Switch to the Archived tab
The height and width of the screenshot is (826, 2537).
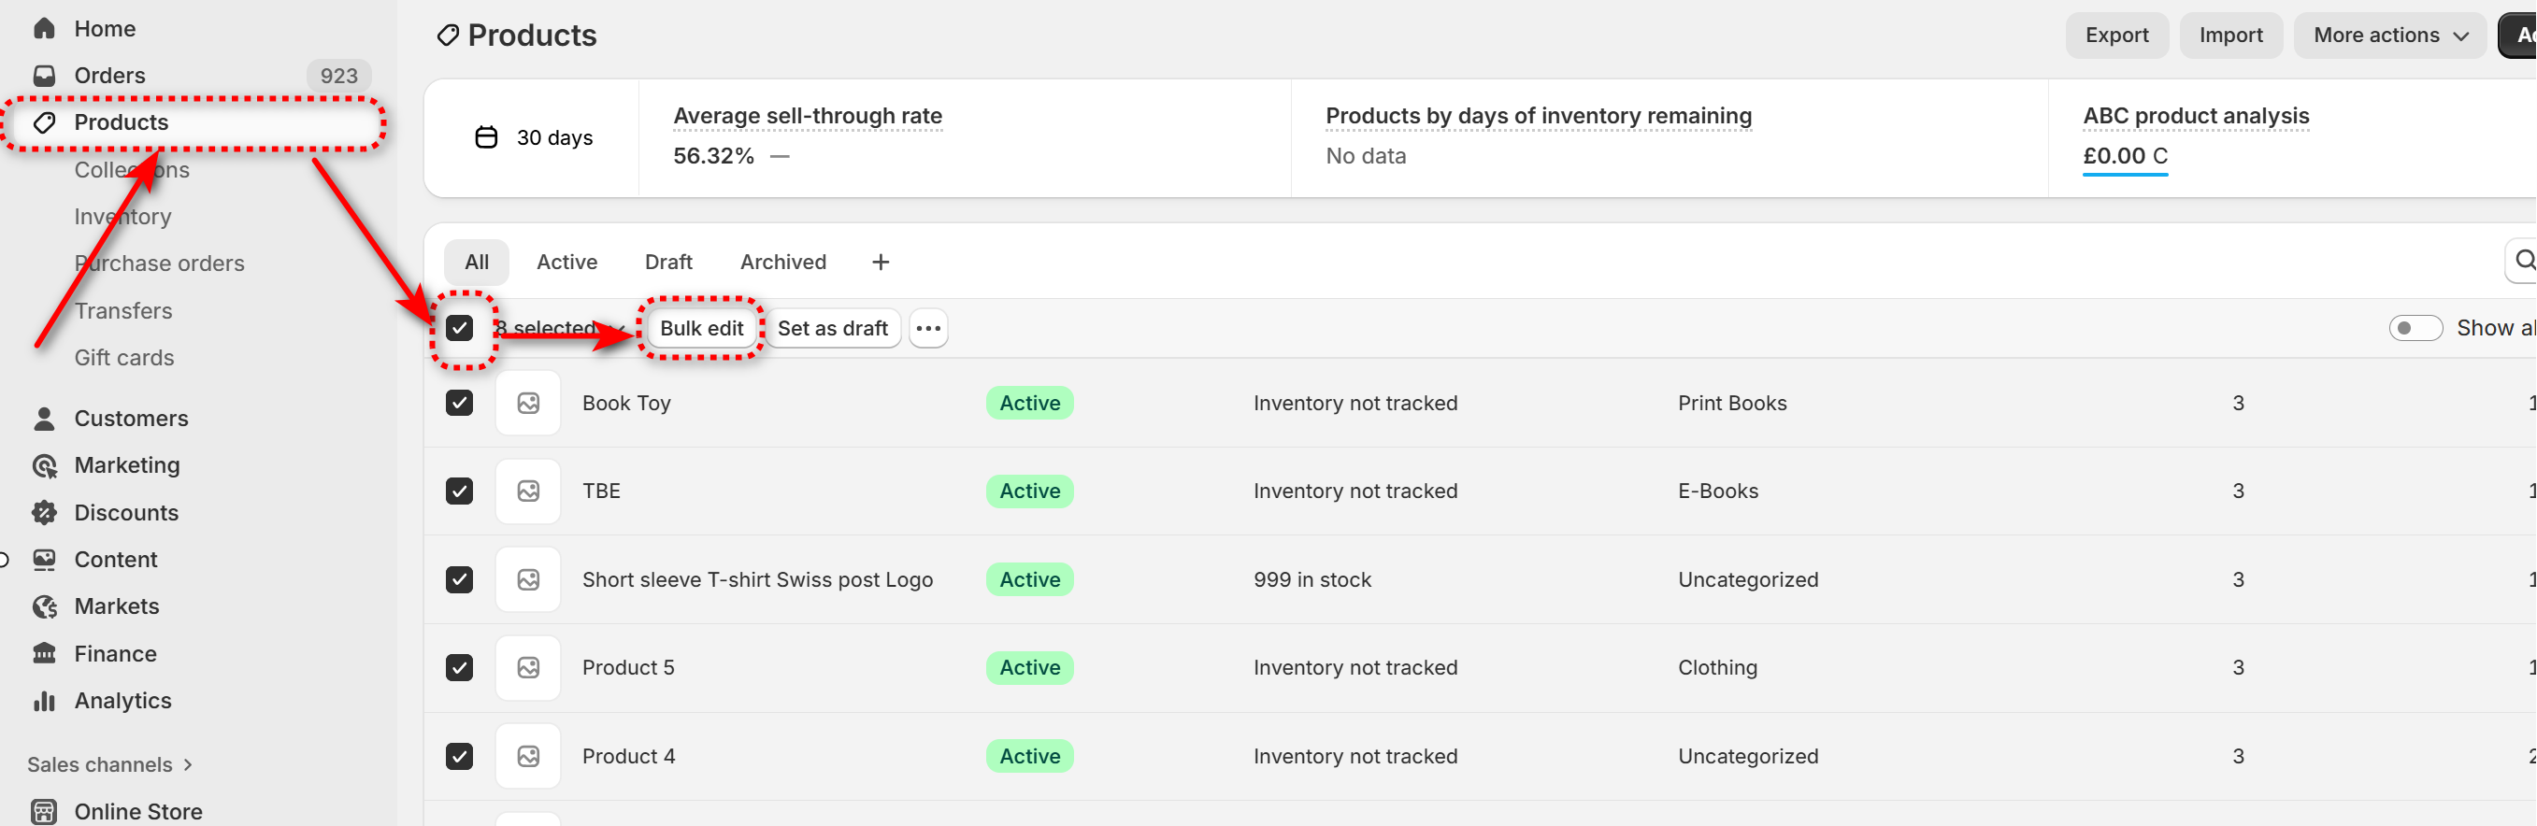tap(783, 262)
